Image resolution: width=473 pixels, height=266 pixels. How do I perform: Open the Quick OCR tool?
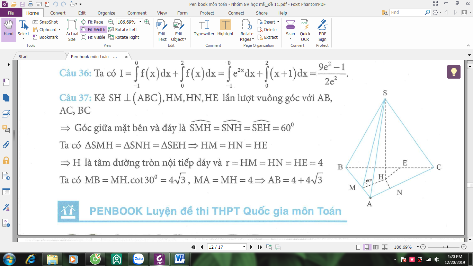tap(305, 30)
